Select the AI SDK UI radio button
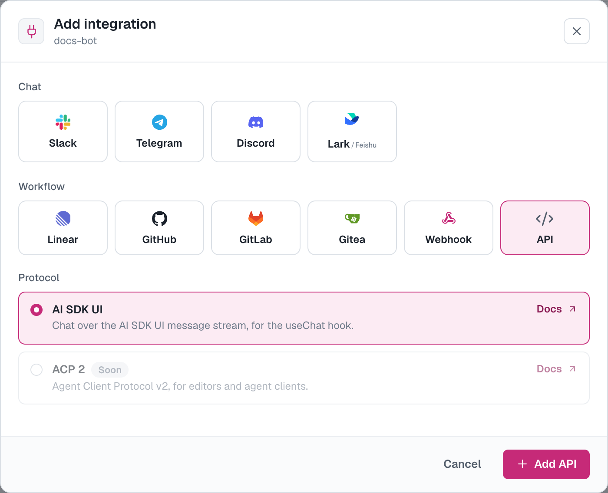 [x=36, y=310]
